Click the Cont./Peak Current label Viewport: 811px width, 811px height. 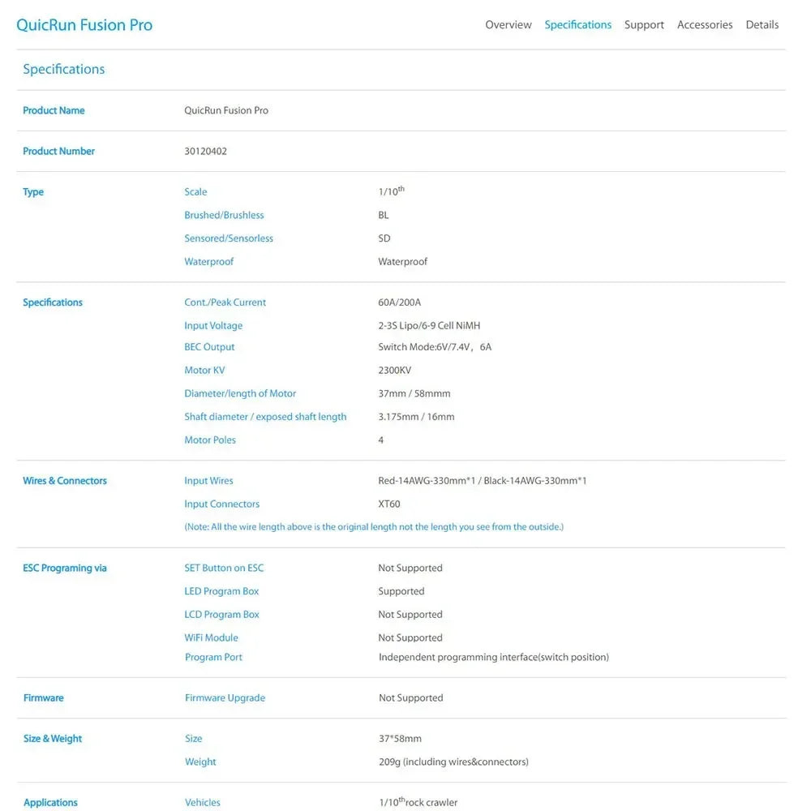click(x=225, y=303)
